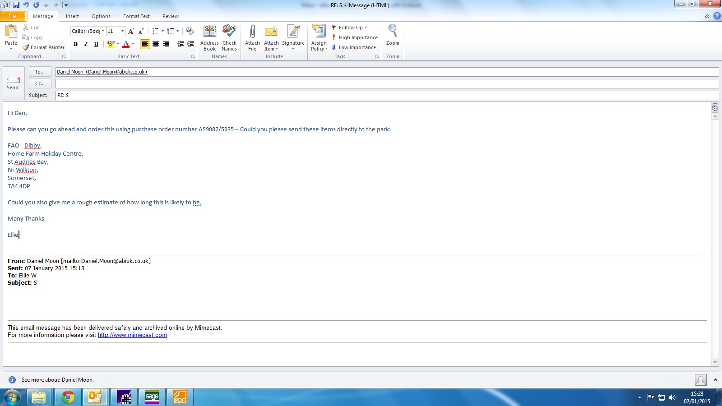Screen dimensions: 722x406
Task: Switch to the Options tab
Action: pos(101,16)
